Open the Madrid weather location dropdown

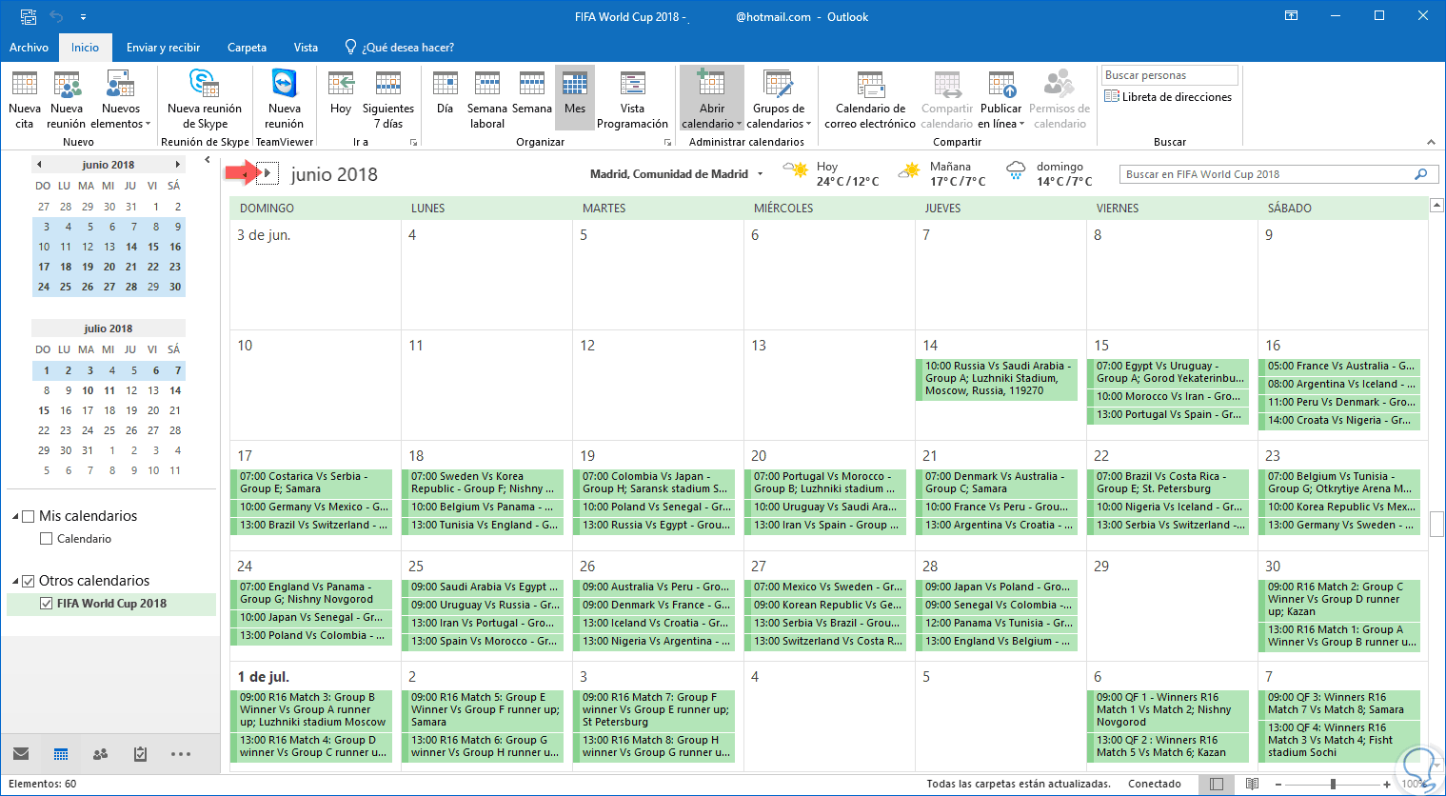[760, 174]
